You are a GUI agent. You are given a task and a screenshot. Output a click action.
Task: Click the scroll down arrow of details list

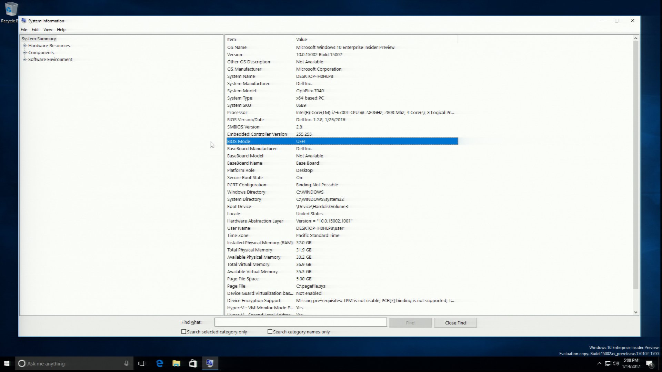[635, 312]
